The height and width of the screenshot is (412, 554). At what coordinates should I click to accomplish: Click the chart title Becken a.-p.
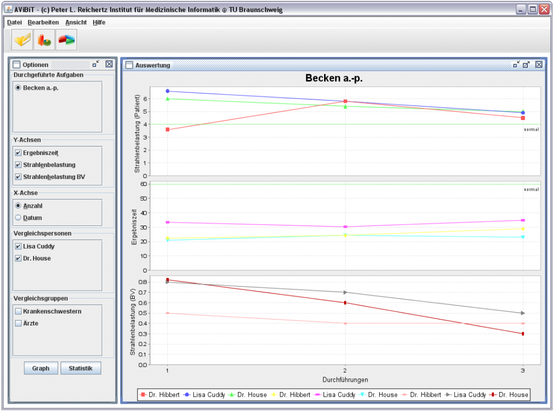(334, 78)
